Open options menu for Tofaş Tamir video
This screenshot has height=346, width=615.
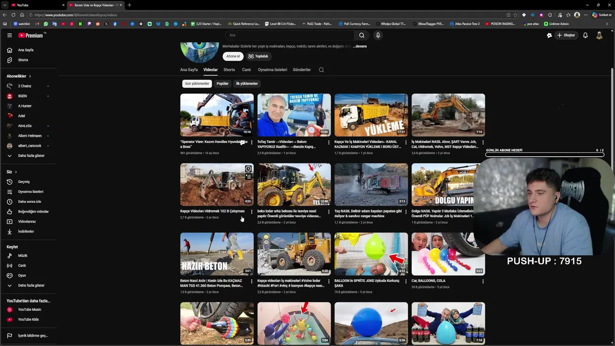(329, 143)
